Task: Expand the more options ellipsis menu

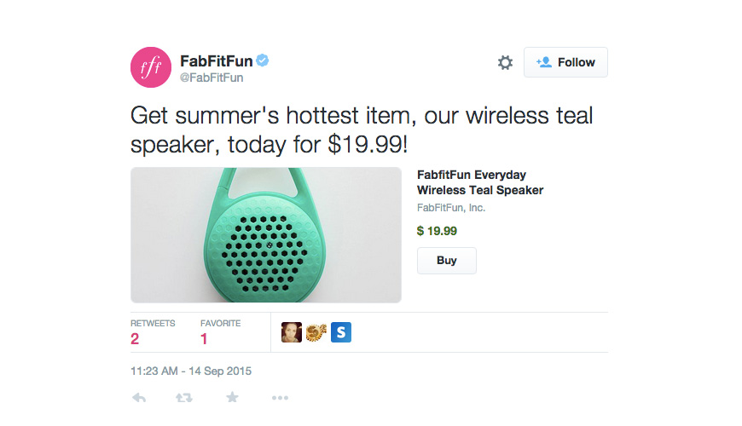Action: coord(280,398)
